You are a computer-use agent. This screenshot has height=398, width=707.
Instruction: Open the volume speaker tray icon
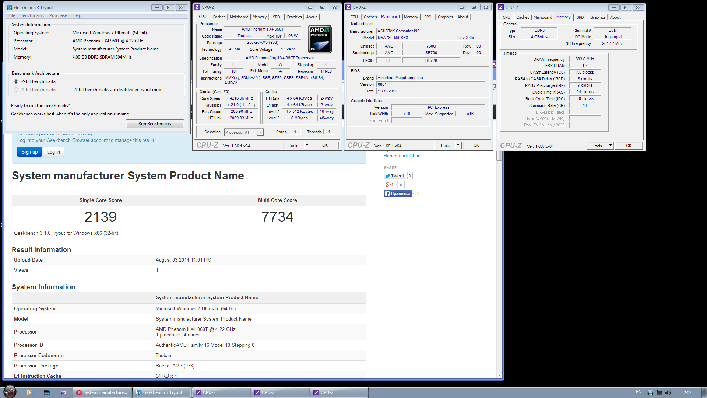tap(668, 393)
